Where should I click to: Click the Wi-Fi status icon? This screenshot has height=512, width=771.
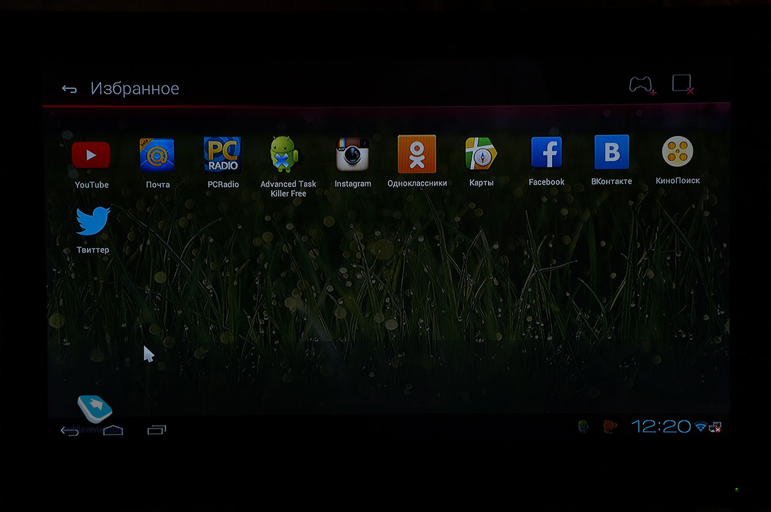click(x=700, y=427)
